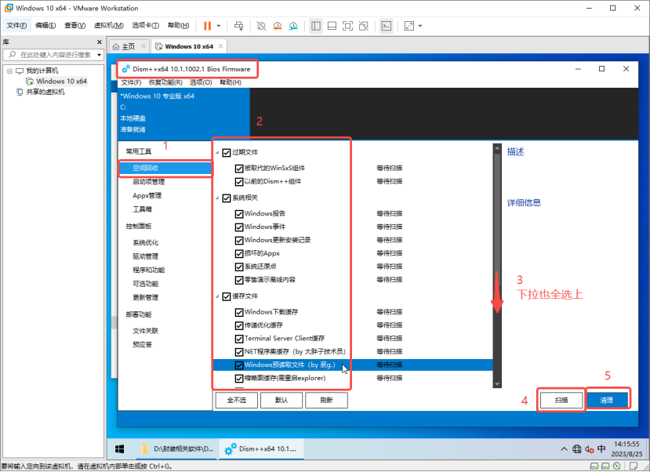Click the cleanup list vertical scrollbar thumb
Viewport: 650px width, 472px height.
point(497,220)
